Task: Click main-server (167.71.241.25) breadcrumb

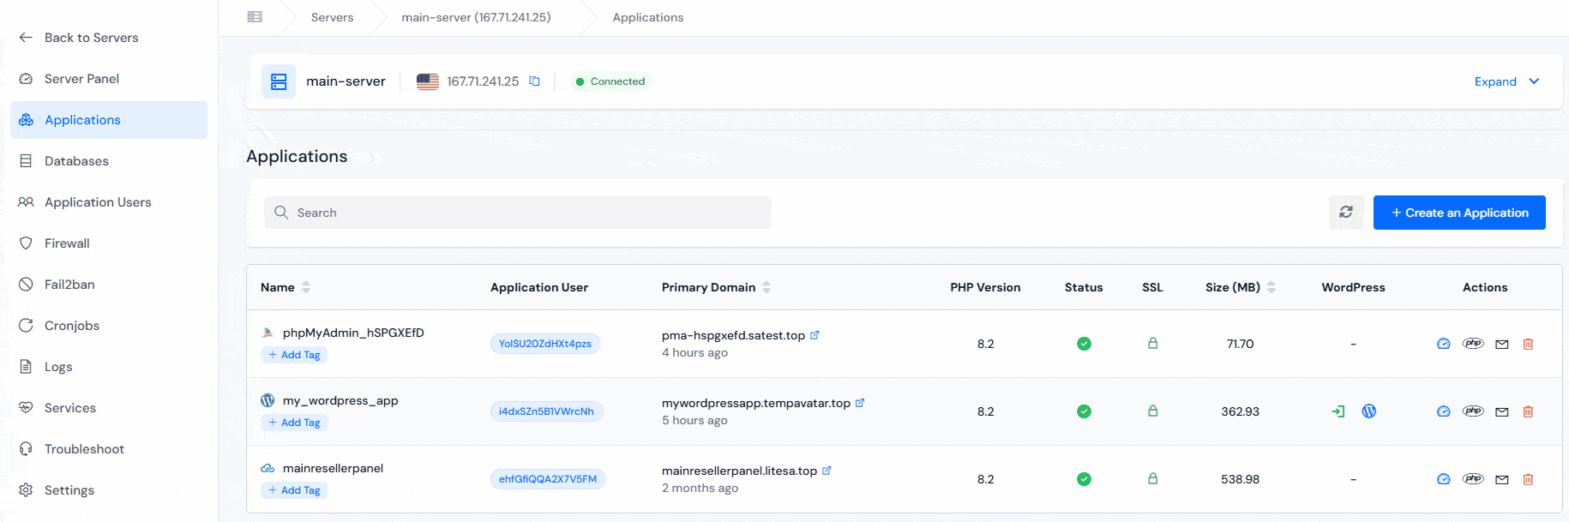Action: (x=476, y=17)
